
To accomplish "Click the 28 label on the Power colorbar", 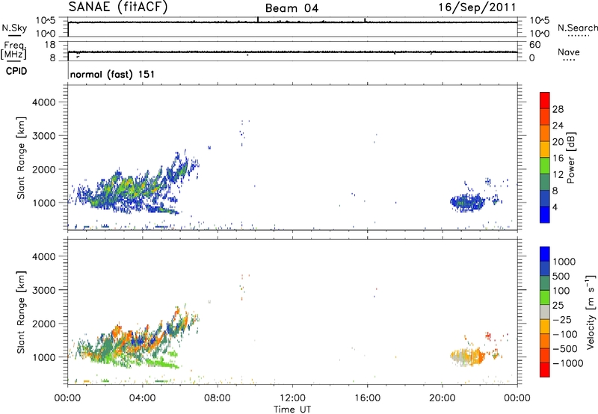I will coord(558,109).
